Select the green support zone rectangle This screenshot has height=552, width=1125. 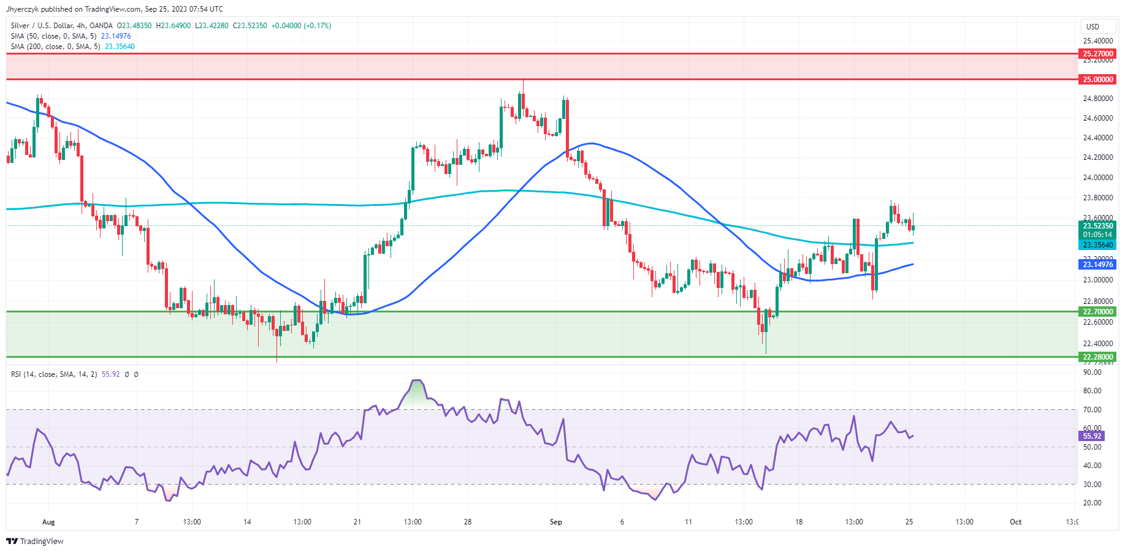click(x=540, y=335)
